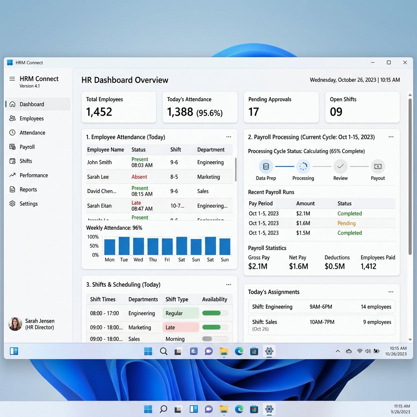Select the Shifts icon in the sidebar
The height and width of the screenshot is (417, 417).
pyautogui.click(x=13, y=161)
